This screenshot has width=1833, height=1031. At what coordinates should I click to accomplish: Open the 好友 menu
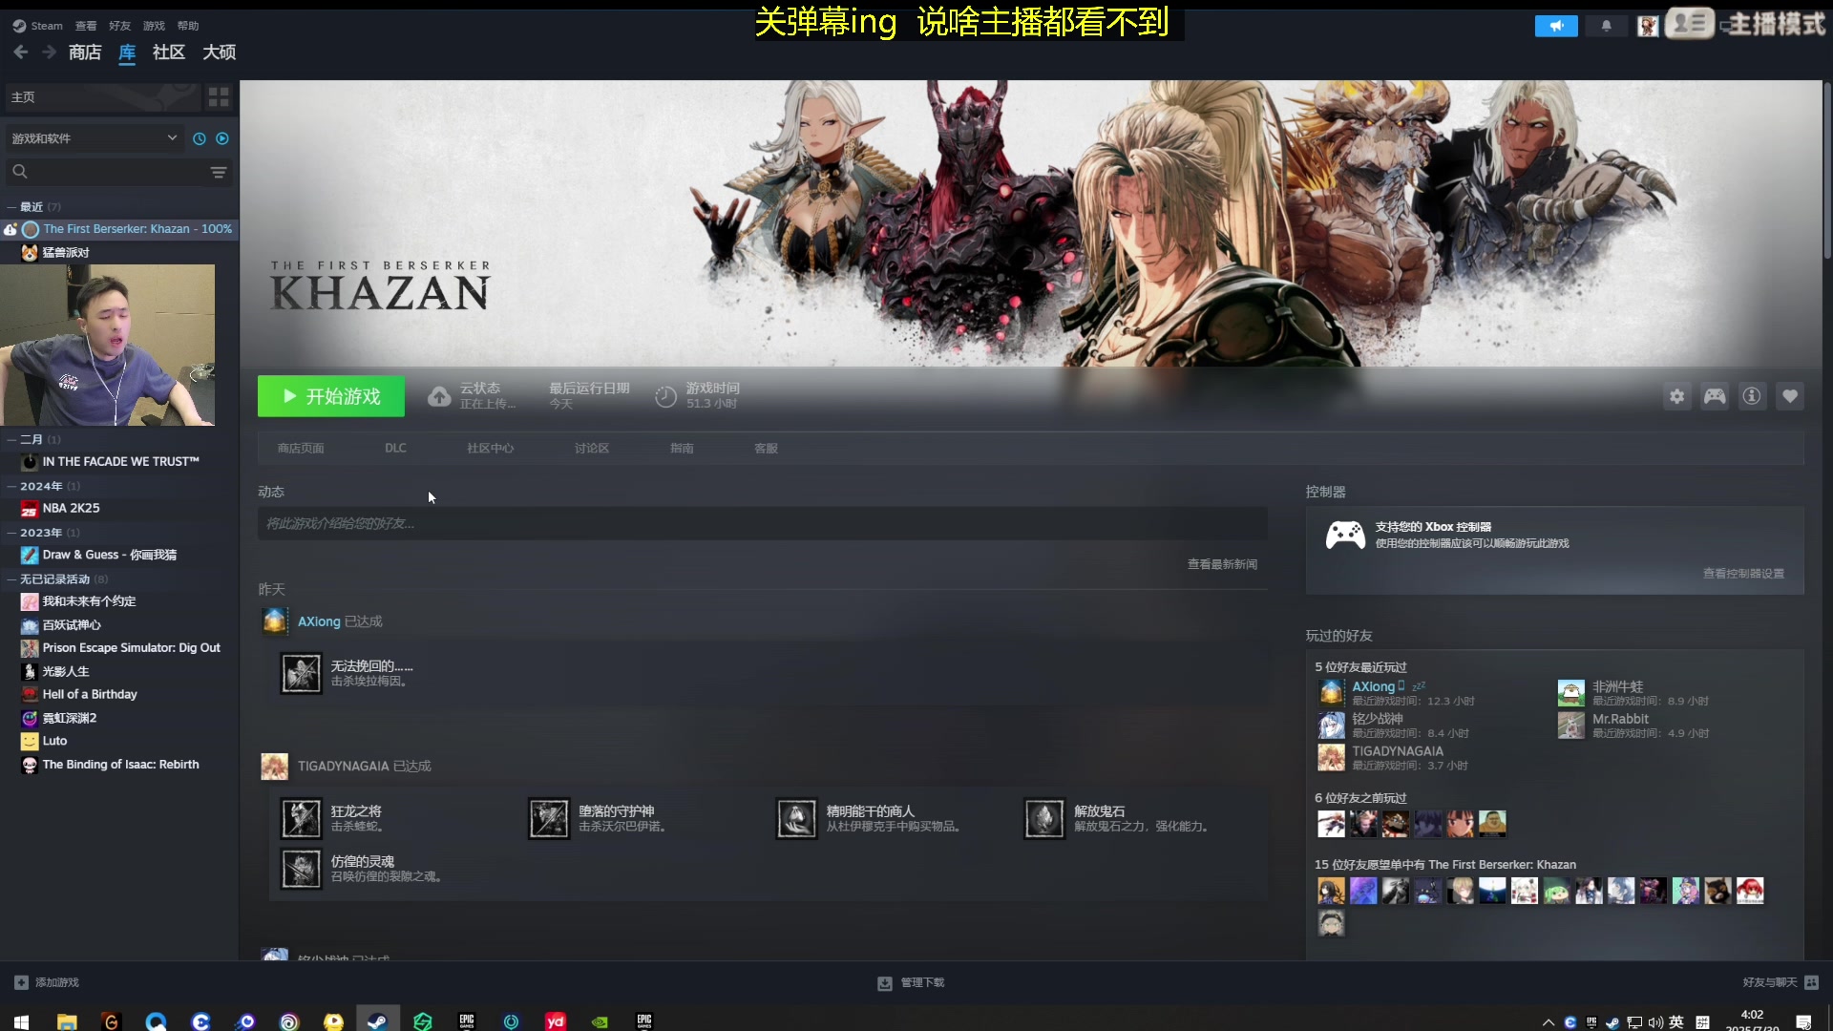(119, 26)
